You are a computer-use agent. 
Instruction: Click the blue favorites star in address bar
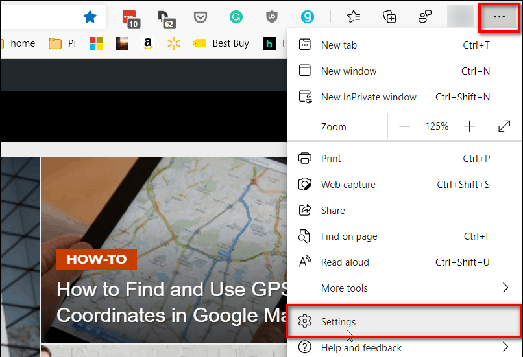pos(90,17)
